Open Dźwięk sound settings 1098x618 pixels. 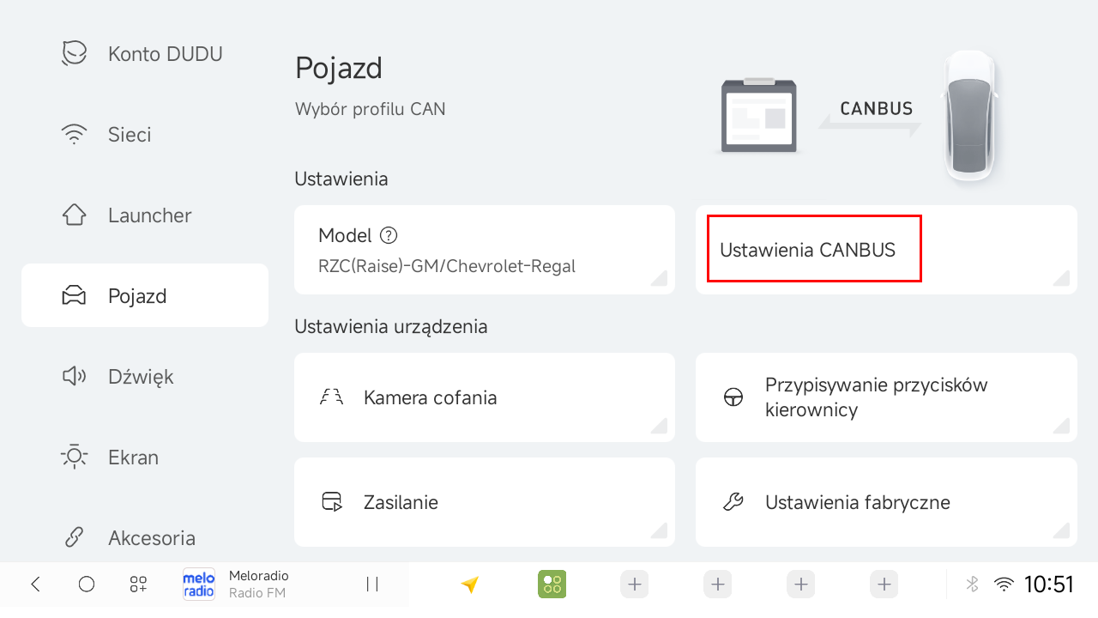coord(144,377)
